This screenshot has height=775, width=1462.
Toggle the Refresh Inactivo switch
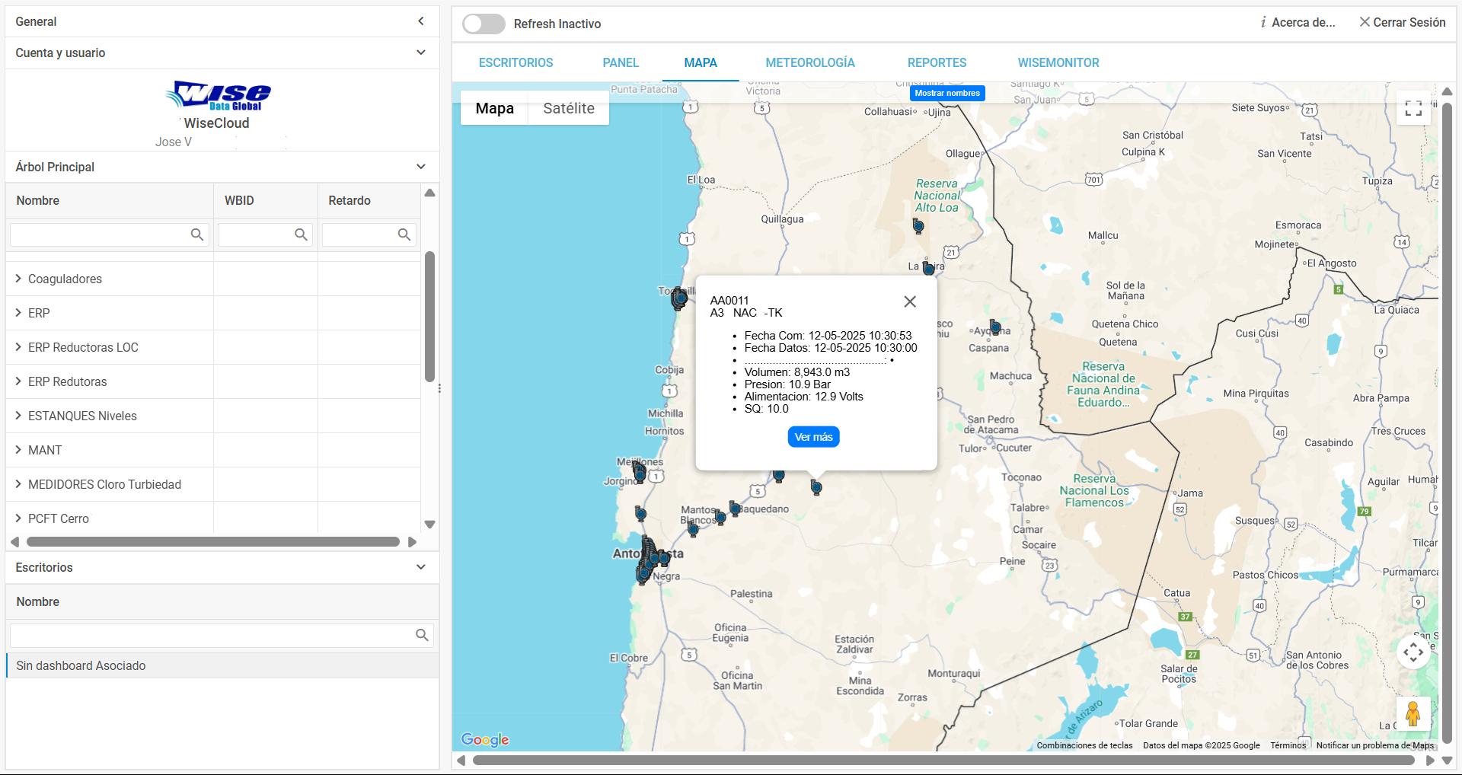(x=484, y=24)
